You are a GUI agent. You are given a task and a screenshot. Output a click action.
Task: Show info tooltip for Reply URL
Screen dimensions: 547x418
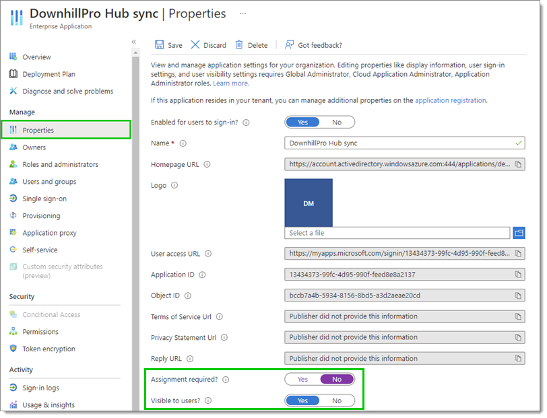tap(190, 358)
